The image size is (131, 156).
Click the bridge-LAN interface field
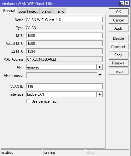pos(61,94)
